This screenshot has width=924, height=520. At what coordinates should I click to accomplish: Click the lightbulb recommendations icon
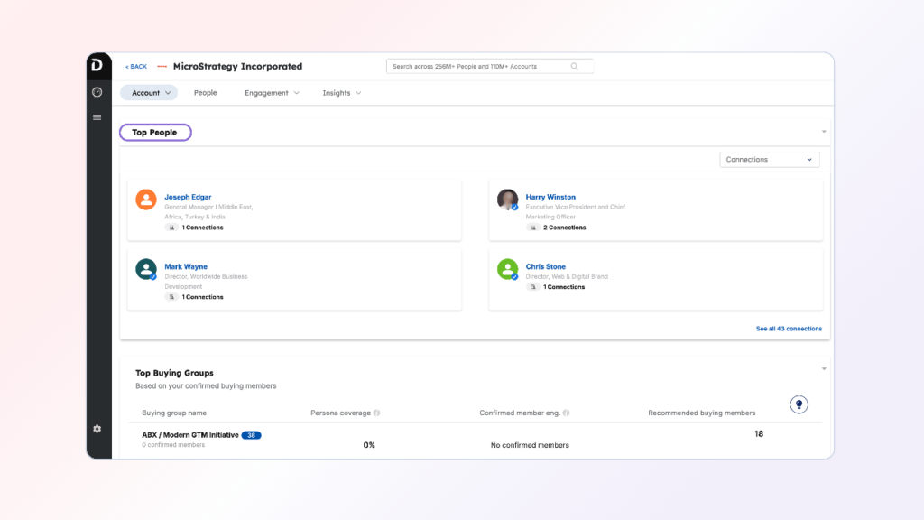click(799, 404)
